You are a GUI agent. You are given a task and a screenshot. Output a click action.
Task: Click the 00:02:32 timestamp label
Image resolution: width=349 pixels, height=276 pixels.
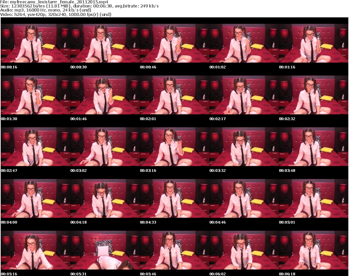point(287,119)
